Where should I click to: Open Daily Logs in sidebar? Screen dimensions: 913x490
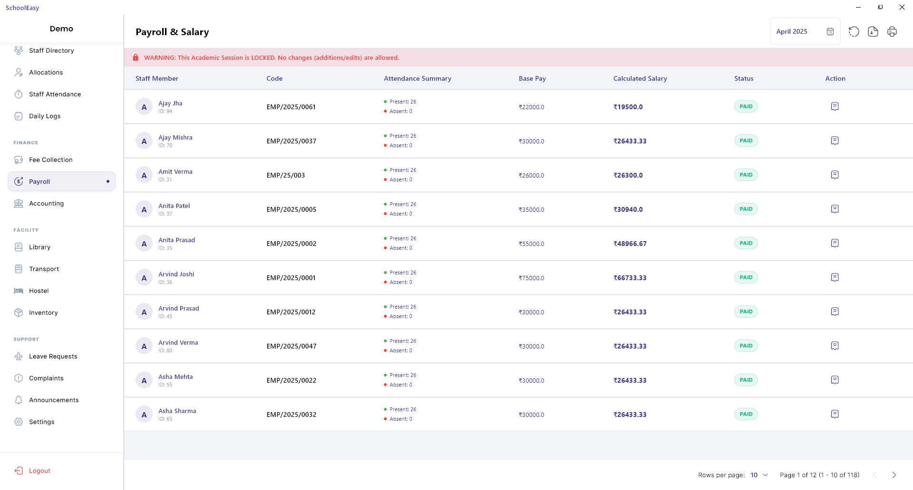[61, 116]
